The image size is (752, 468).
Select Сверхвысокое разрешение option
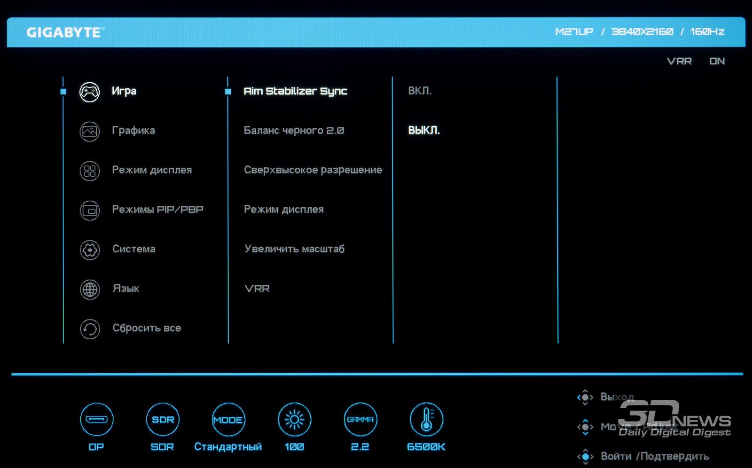313,170
